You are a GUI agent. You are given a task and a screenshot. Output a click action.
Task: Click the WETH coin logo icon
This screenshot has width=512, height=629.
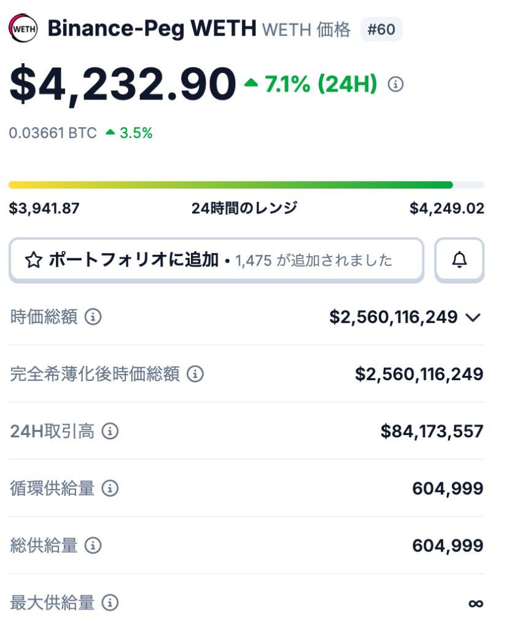[x=23, y=28]
